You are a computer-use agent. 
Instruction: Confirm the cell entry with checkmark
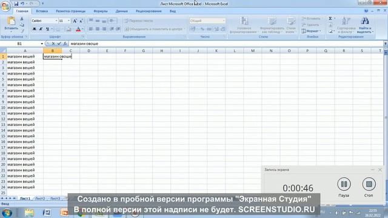tap(59, 44)
